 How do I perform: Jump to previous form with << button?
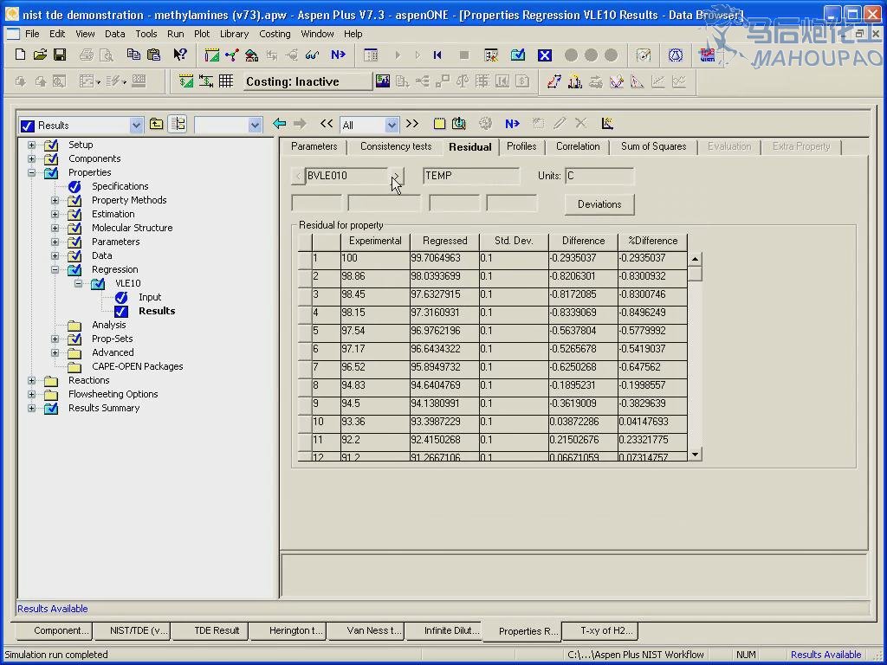pyautogui.click(x=327, y=123)
